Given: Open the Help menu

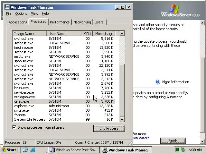Looking at the screenshot, I should pyautogui.click(x=45, y=13).
